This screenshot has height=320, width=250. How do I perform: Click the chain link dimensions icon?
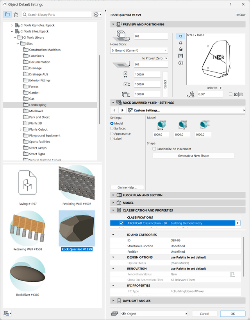(165, 84)
